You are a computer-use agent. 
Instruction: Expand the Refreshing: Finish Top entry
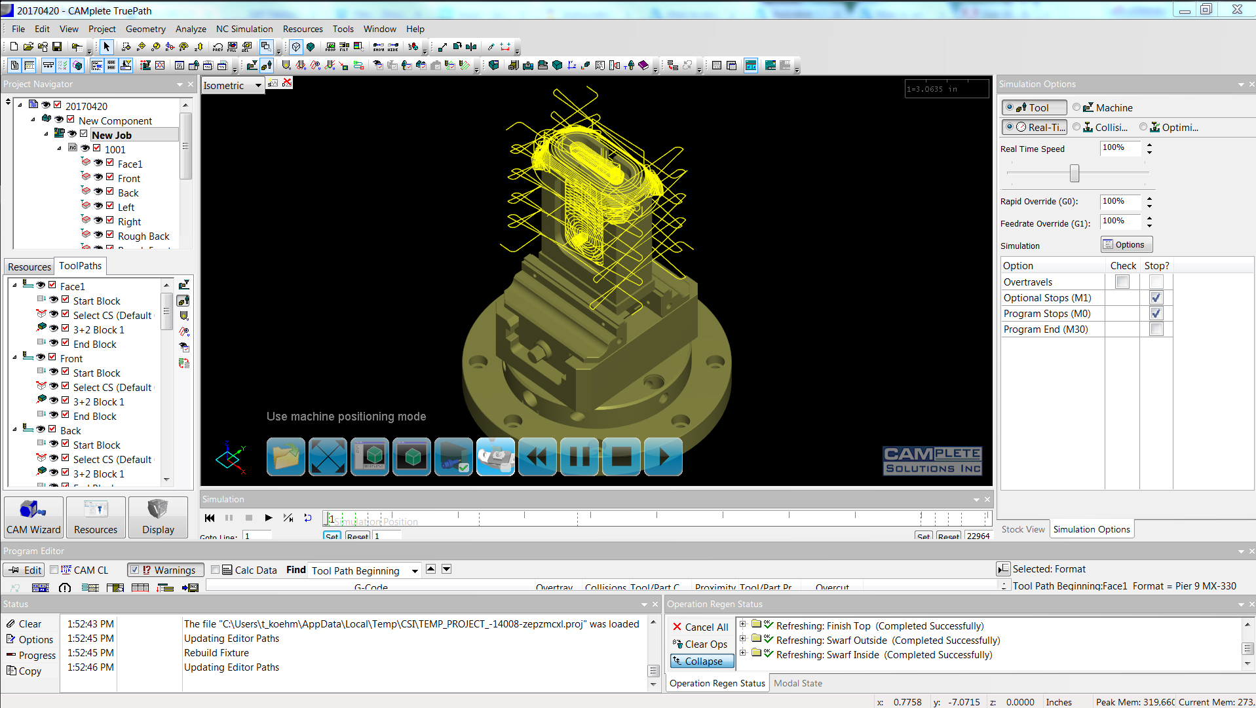[x=743, y=624]
